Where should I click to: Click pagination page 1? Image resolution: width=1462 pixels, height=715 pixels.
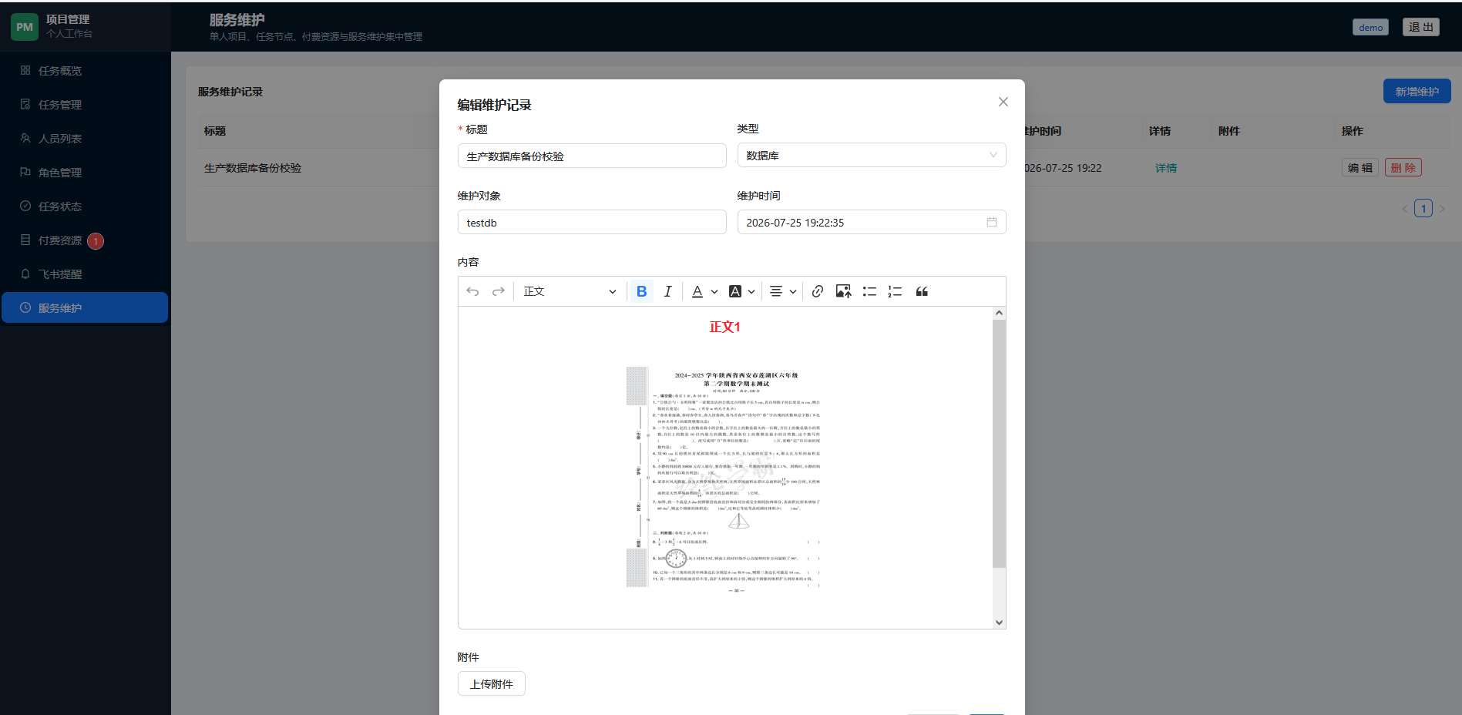point(1423,208)
